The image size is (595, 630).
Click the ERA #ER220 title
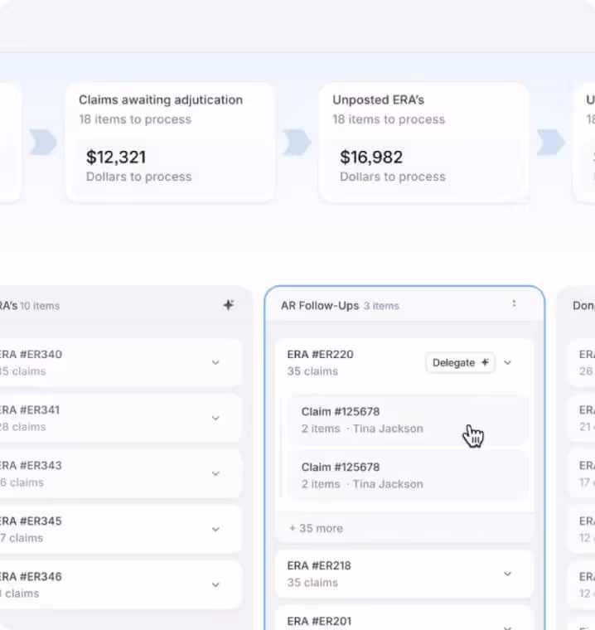[320, 355]
